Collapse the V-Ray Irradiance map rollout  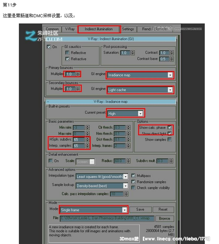(x=111, y=102)
